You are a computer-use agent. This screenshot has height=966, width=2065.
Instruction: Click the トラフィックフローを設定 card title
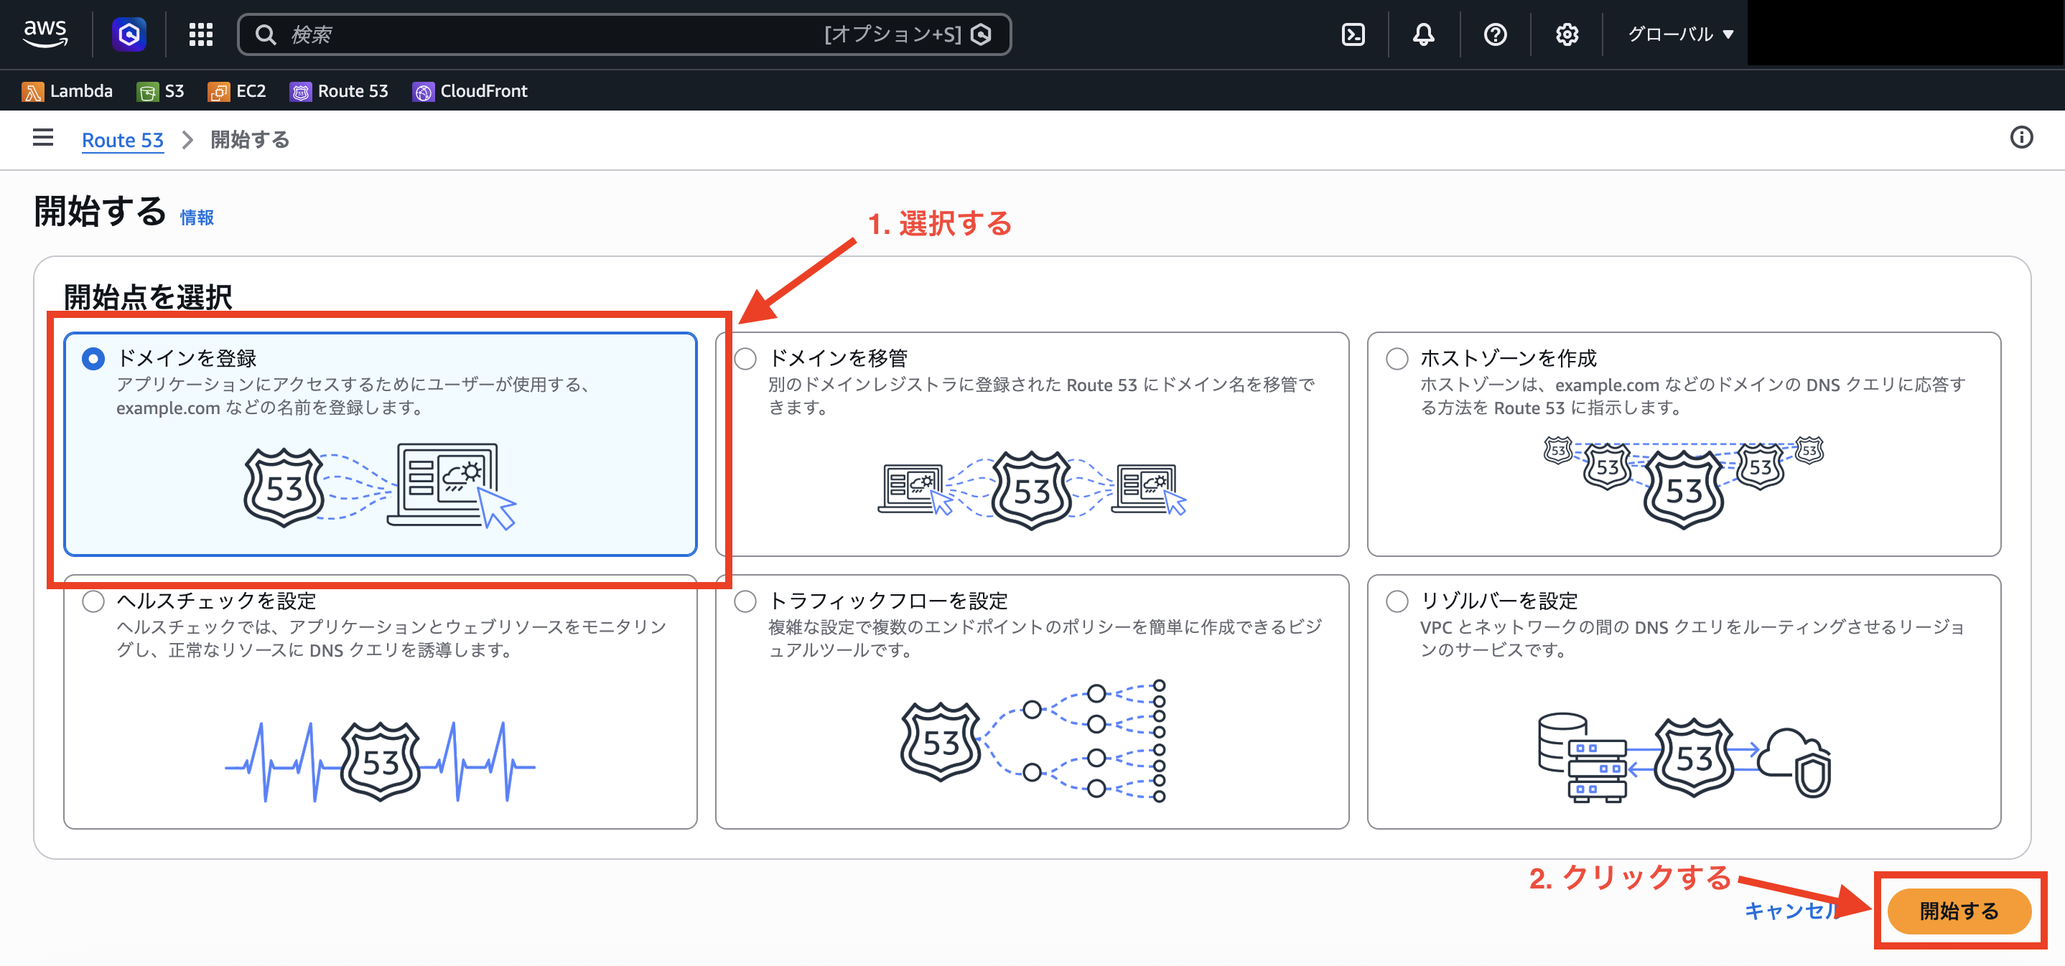coord(887,601)
